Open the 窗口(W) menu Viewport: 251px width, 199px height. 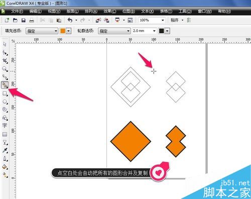click(205, 12)
